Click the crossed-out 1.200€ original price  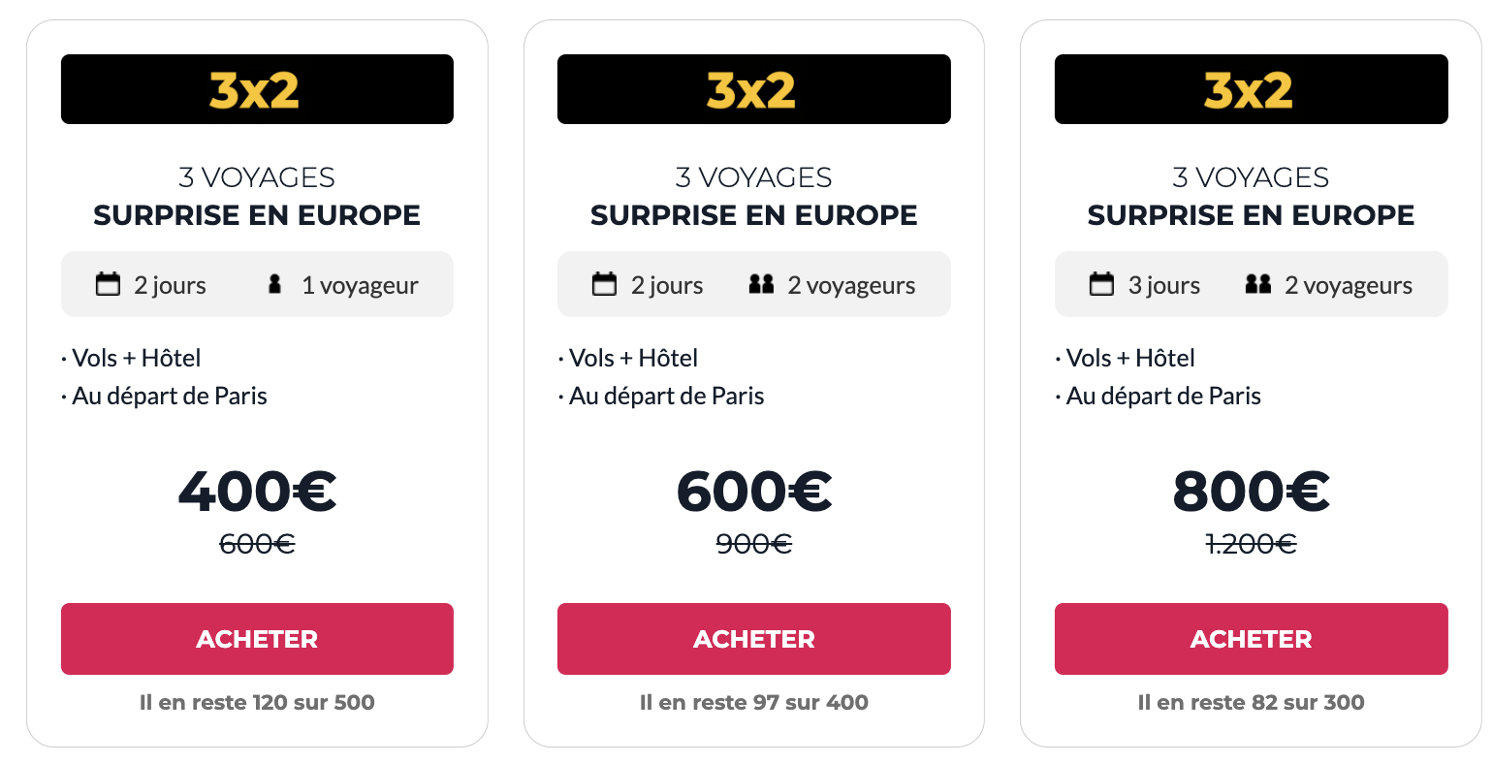pyautogui.click(x=1252, y=544)
